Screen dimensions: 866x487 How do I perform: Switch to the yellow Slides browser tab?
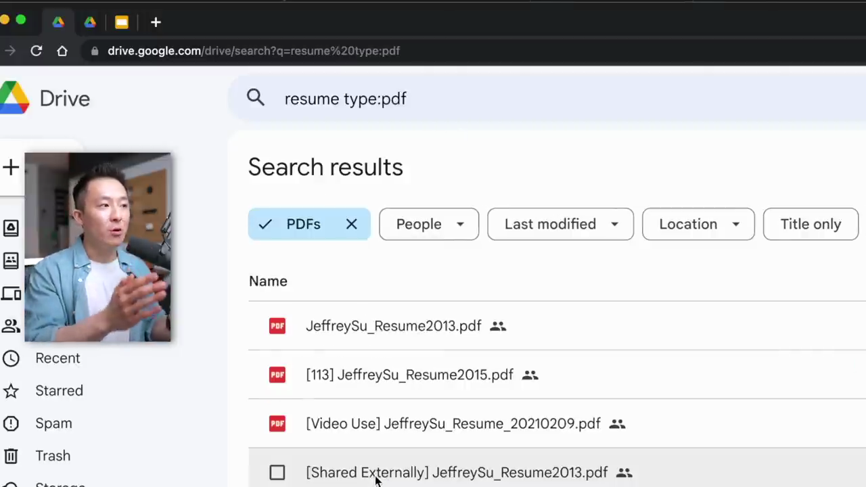(122, 22)
